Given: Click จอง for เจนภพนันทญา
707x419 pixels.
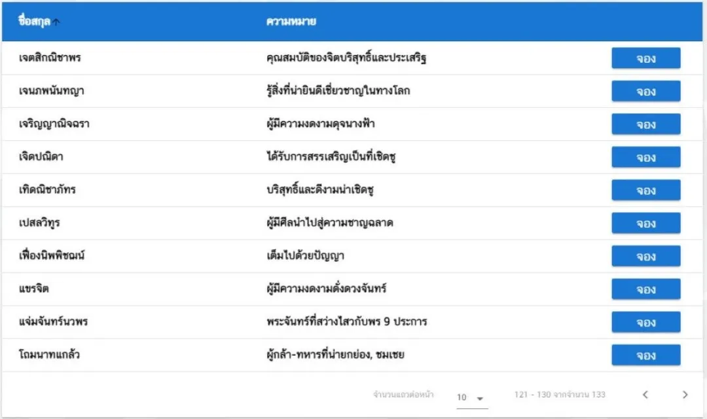Looking at the screenshot, I should point(645,91).
